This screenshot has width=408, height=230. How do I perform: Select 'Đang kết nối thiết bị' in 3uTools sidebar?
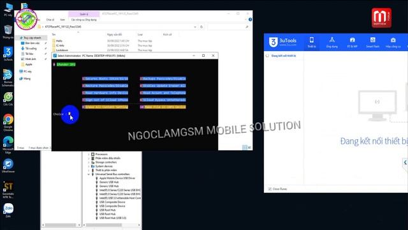[283, 56]
